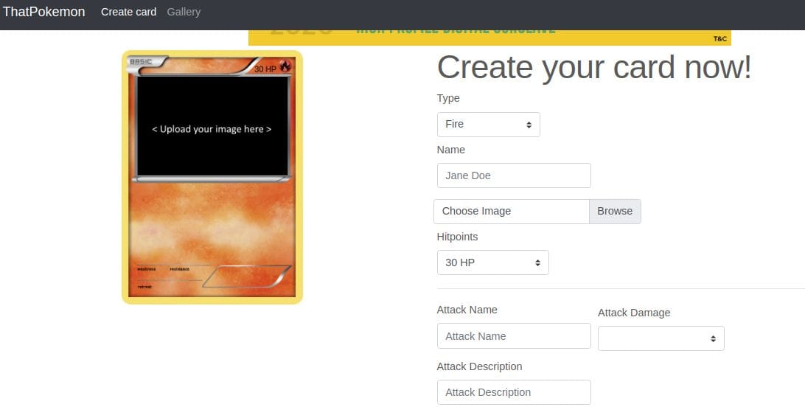
Task: Focus the Name field with Jane Doe placeholder
Action: (514, 175)
